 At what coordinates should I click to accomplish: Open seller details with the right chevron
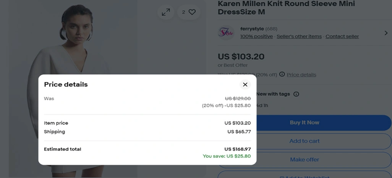[x=386, y=33]
